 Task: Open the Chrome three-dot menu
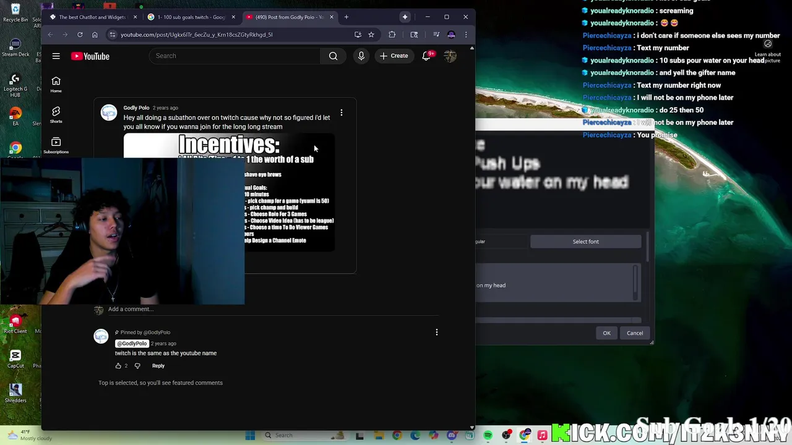[466, 35]
